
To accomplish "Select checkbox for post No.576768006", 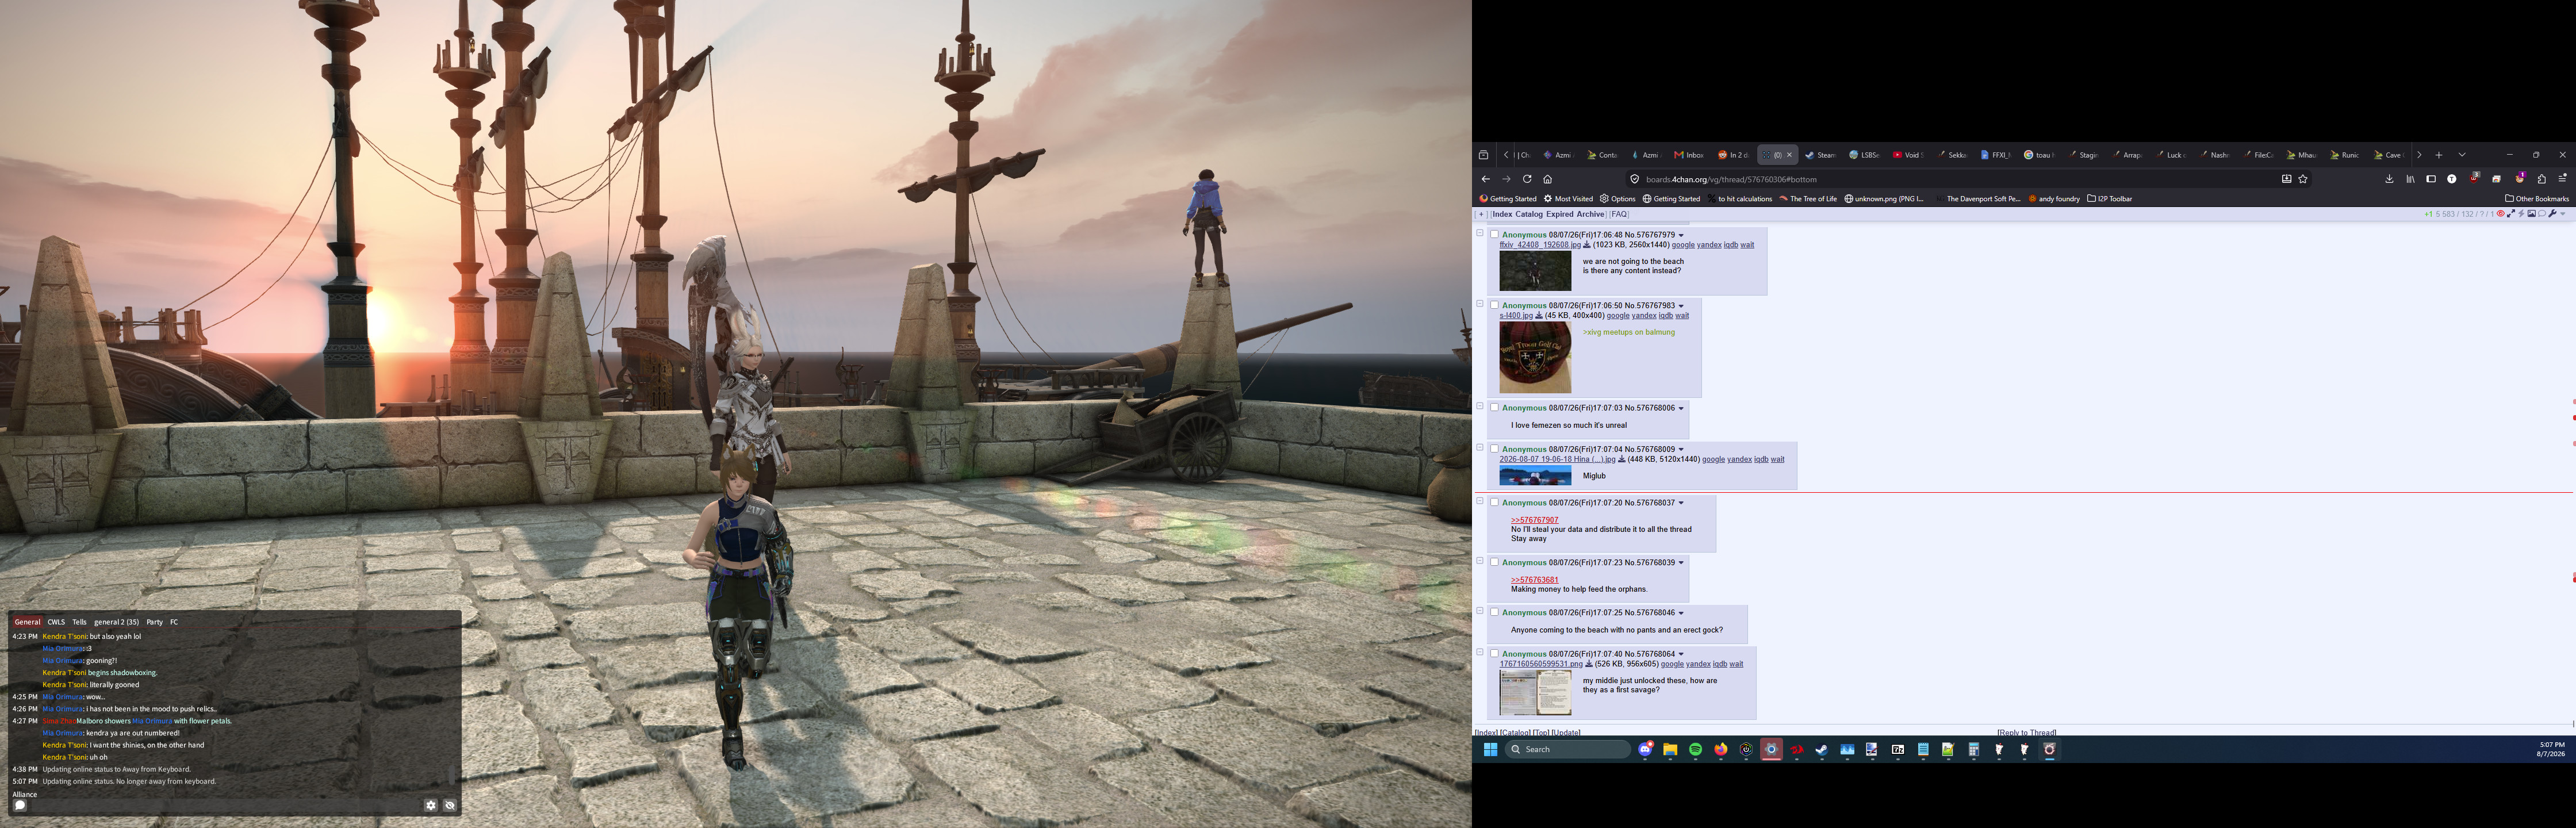I will coord(1494,407).
